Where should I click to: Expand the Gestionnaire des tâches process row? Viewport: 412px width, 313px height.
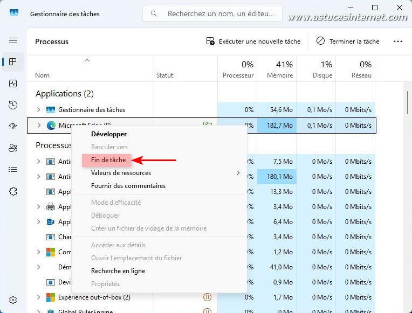(38, 110)
